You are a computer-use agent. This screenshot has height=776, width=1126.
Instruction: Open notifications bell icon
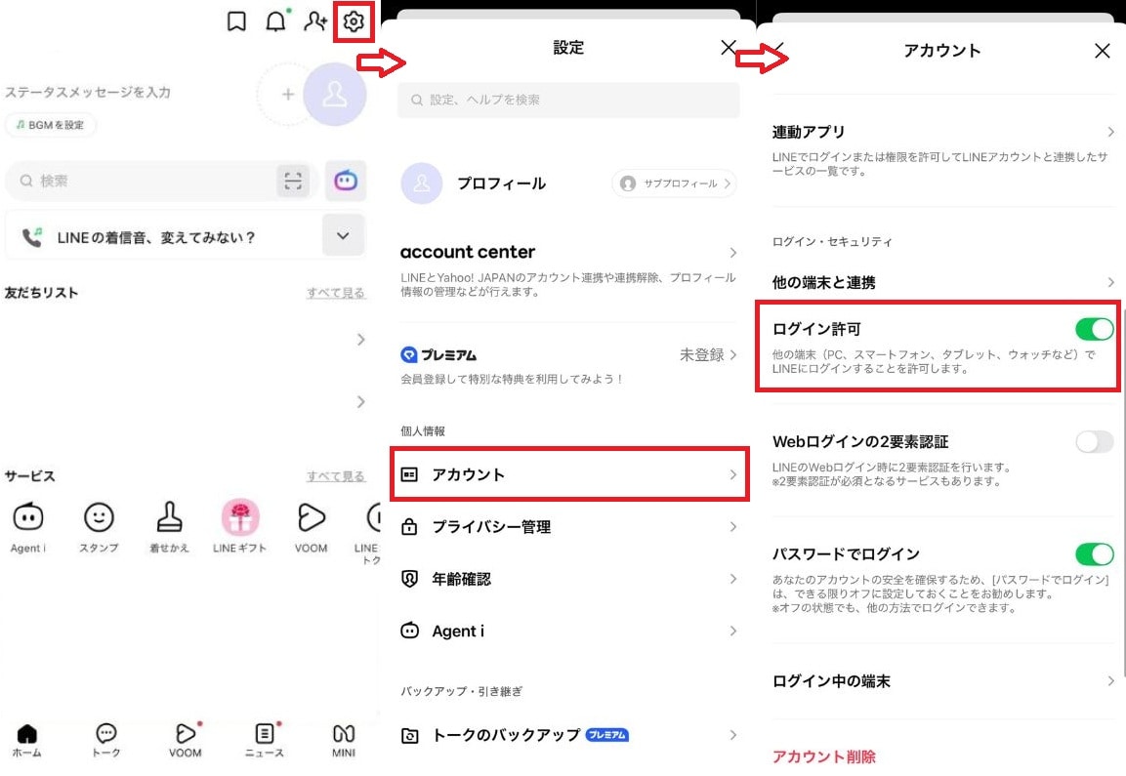tap(275, 21)
